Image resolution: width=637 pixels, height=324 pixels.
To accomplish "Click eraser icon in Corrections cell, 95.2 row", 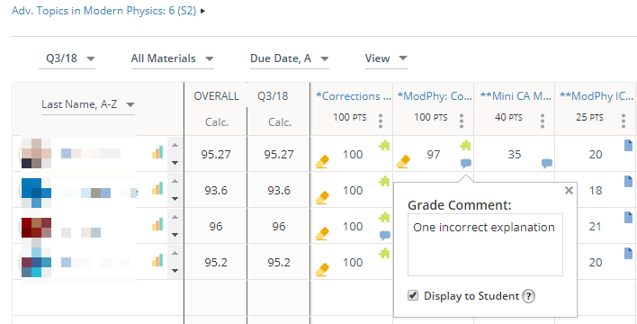I will point(322,270).
